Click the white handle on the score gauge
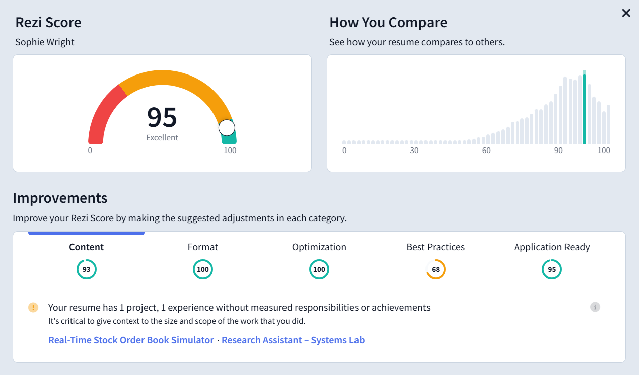Image resolution: width=639 pixels, height=375 pixels. point(227,127)
